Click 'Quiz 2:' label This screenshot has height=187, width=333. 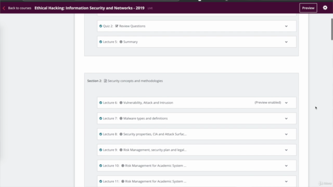pos(108,26)
